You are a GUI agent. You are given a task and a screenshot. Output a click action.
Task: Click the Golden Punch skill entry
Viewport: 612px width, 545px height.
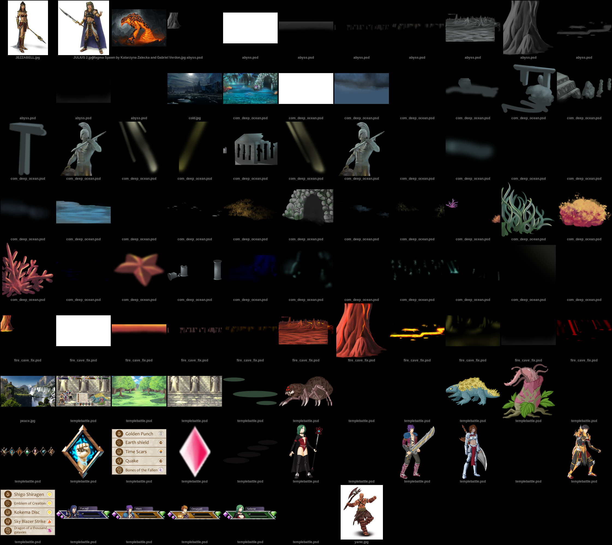tap(139, 434)
